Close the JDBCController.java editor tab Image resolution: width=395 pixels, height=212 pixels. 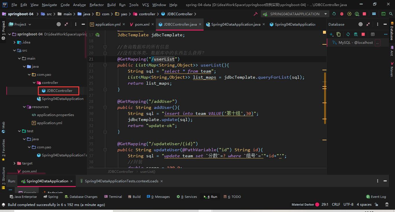click(200, 24)
